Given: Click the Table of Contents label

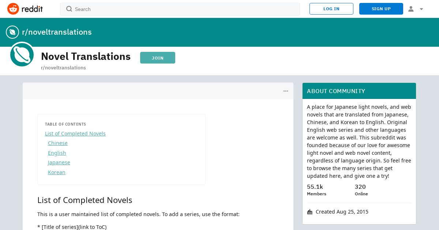Looking at the screenshot, I should coord(65,124).
